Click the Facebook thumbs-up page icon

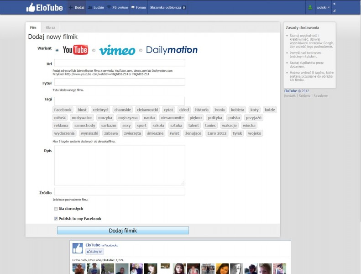[78, 248]
